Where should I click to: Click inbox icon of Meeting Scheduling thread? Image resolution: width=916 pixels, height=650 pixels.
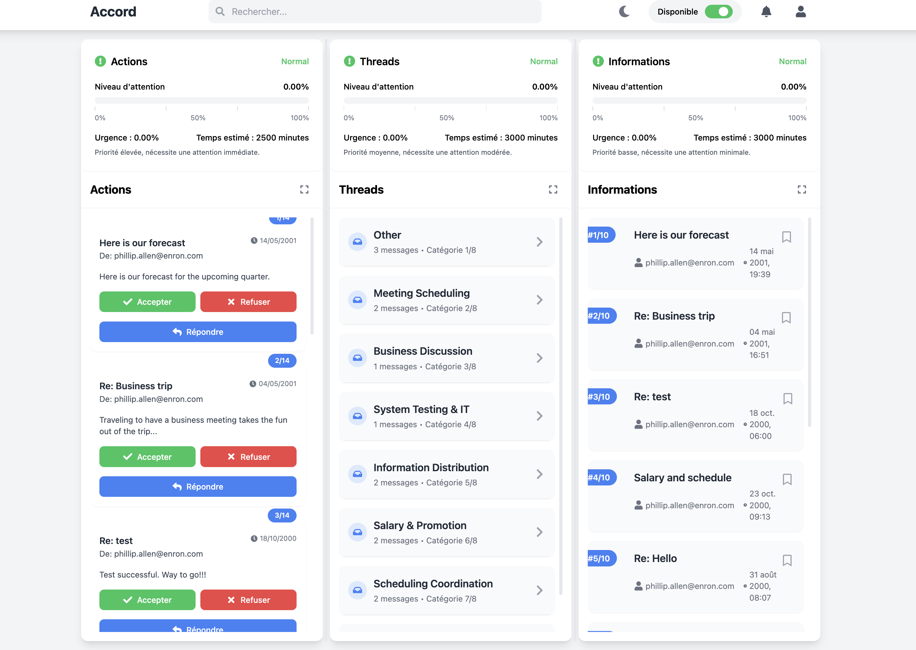pos(357,300)
